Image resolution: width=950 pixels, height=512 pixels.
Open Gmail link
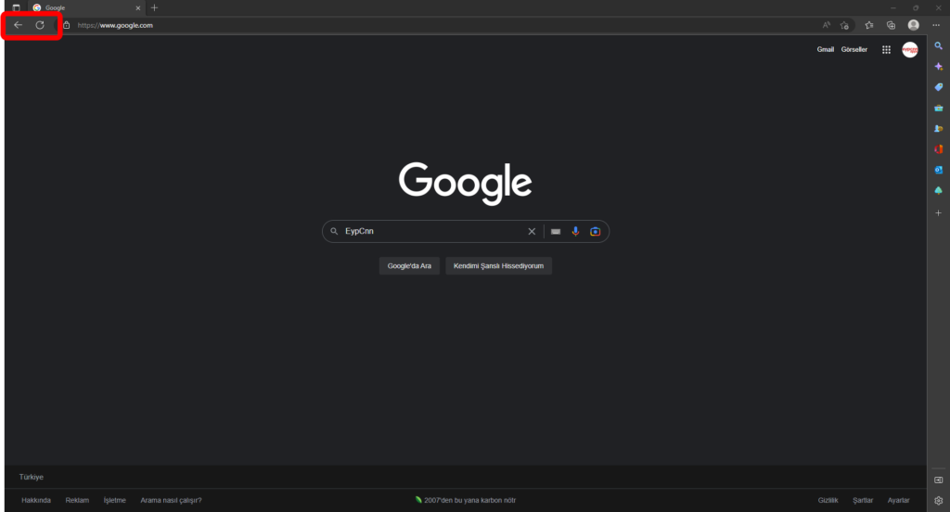pos(825,50)
